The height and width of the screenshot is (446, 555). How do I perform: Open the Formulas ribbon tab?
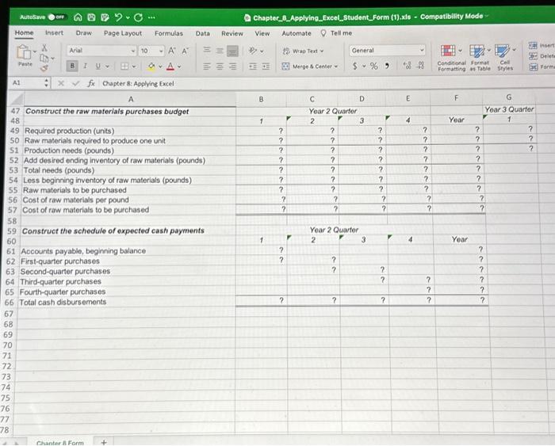point(169,33)
